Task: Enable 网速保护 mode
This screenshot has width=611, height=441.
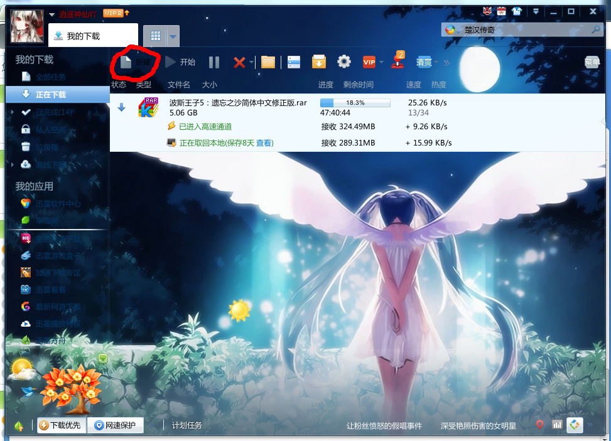Action: (x=116, y=425)
